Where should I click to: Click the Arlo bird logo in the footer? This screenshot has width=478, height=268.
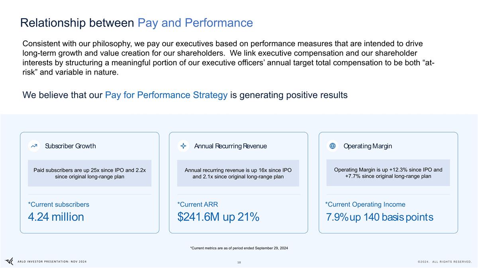click(x=9, y=261)
